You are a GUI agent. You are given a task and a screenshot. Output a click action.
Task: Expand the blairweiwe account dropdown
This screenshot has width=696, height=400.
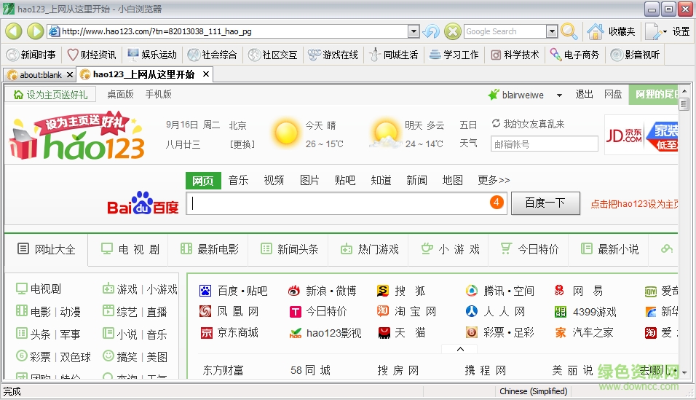559,95
